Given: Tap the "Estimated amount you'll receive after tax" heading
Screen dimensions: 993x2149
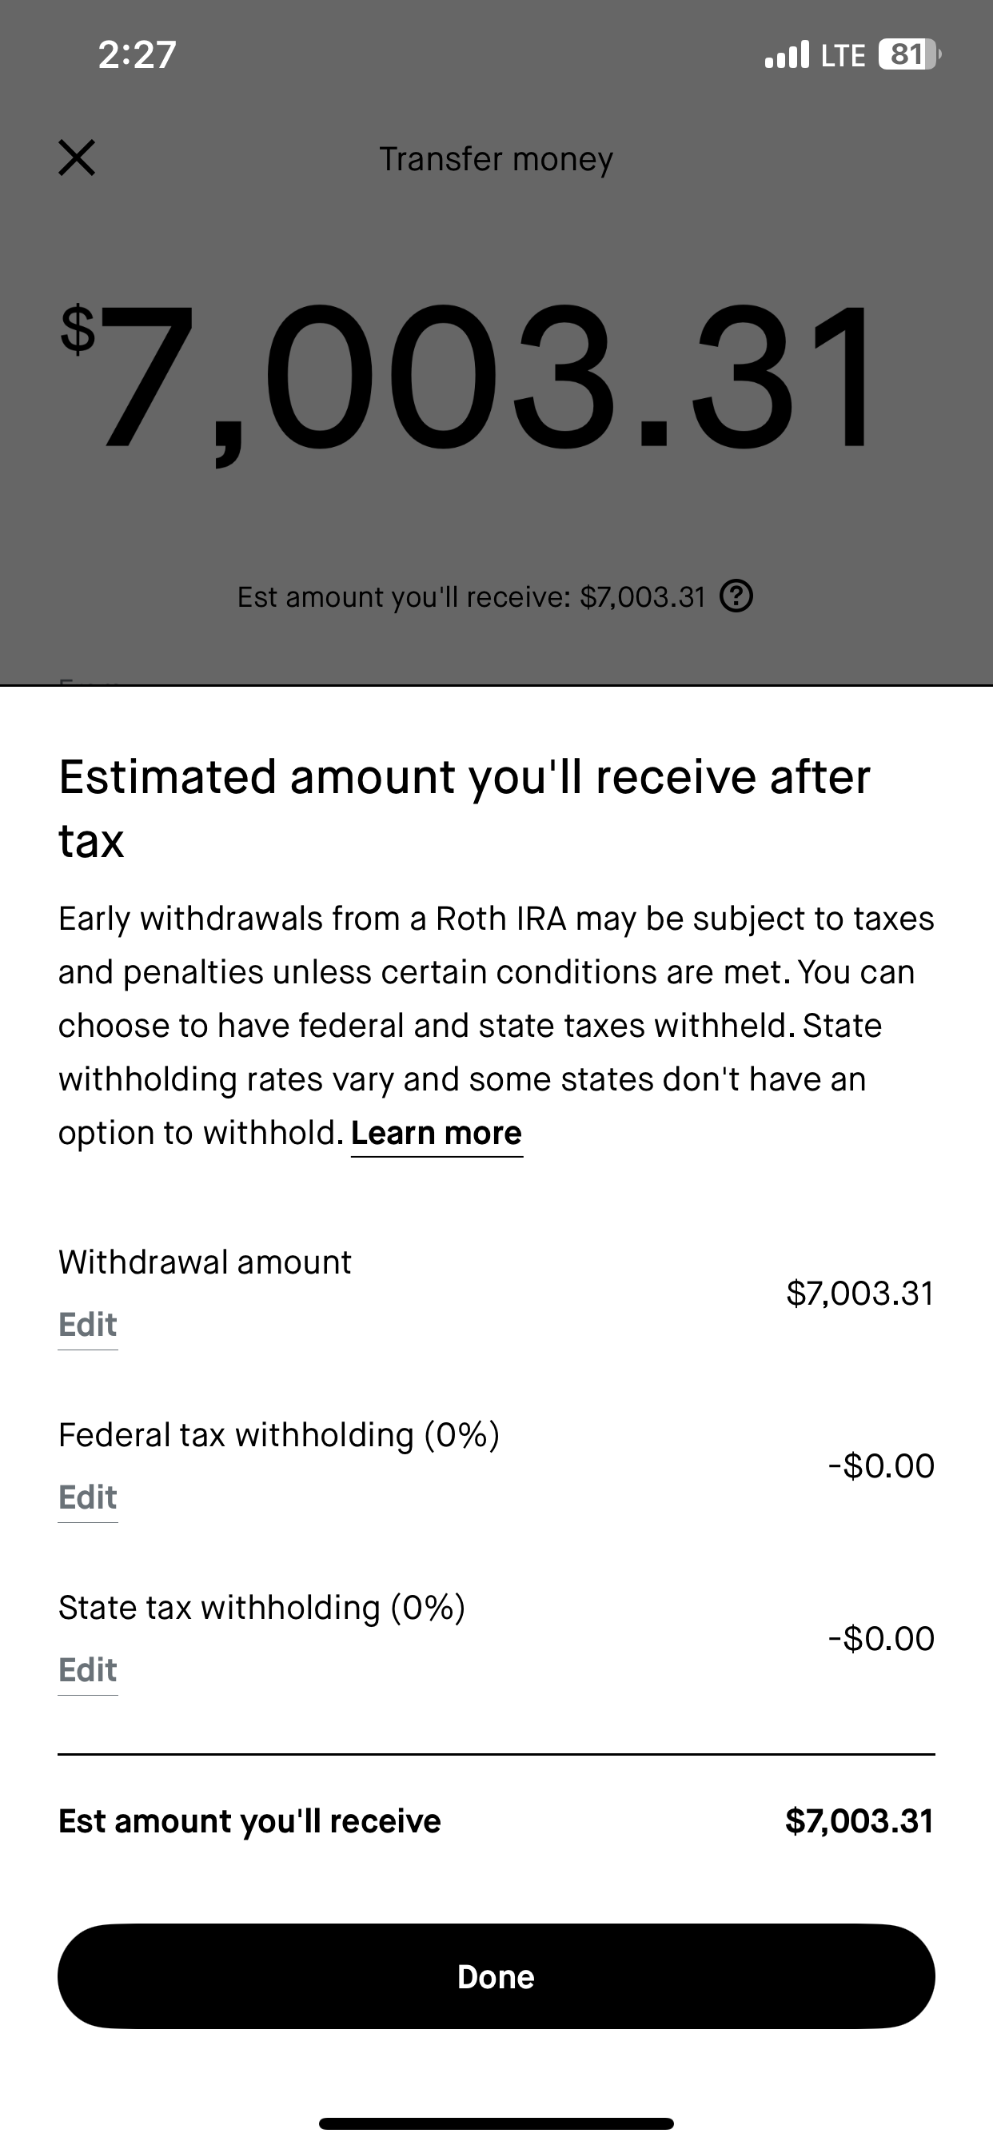Looking at the screenshot, I should tap(464, 807).
